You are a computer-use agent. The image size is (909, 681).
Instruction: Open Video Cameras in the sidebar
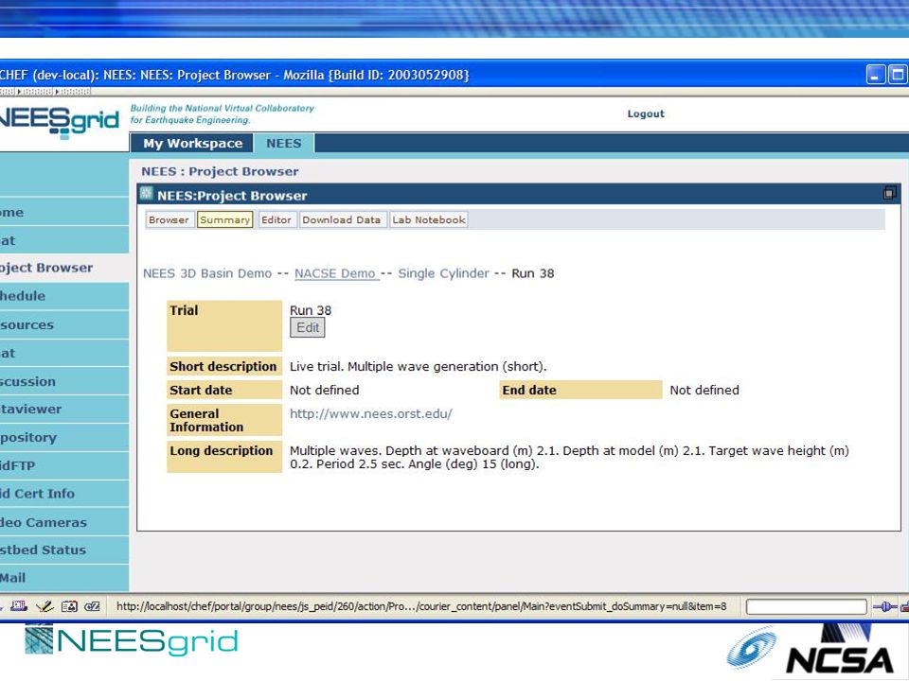point(64,522)
